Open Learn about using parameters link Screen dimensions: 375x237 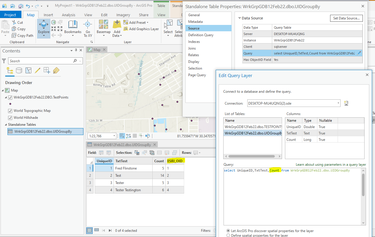pyautogui.click(x=331, y=165)
